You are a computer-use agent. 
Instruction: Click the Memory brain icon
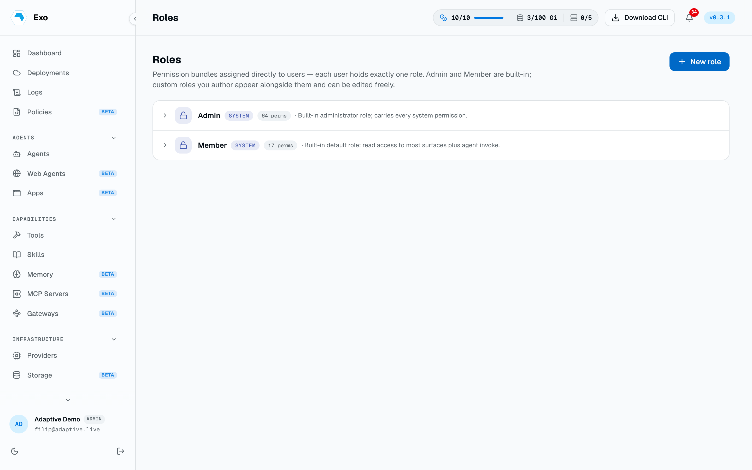(17, 274)
